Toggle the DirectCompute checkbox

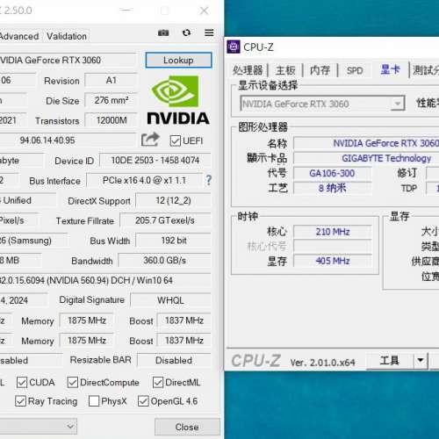(x=73, y=383)
